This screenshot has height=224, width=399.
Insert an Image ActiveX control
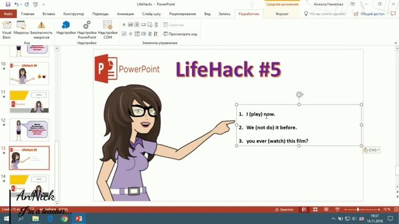150,25
